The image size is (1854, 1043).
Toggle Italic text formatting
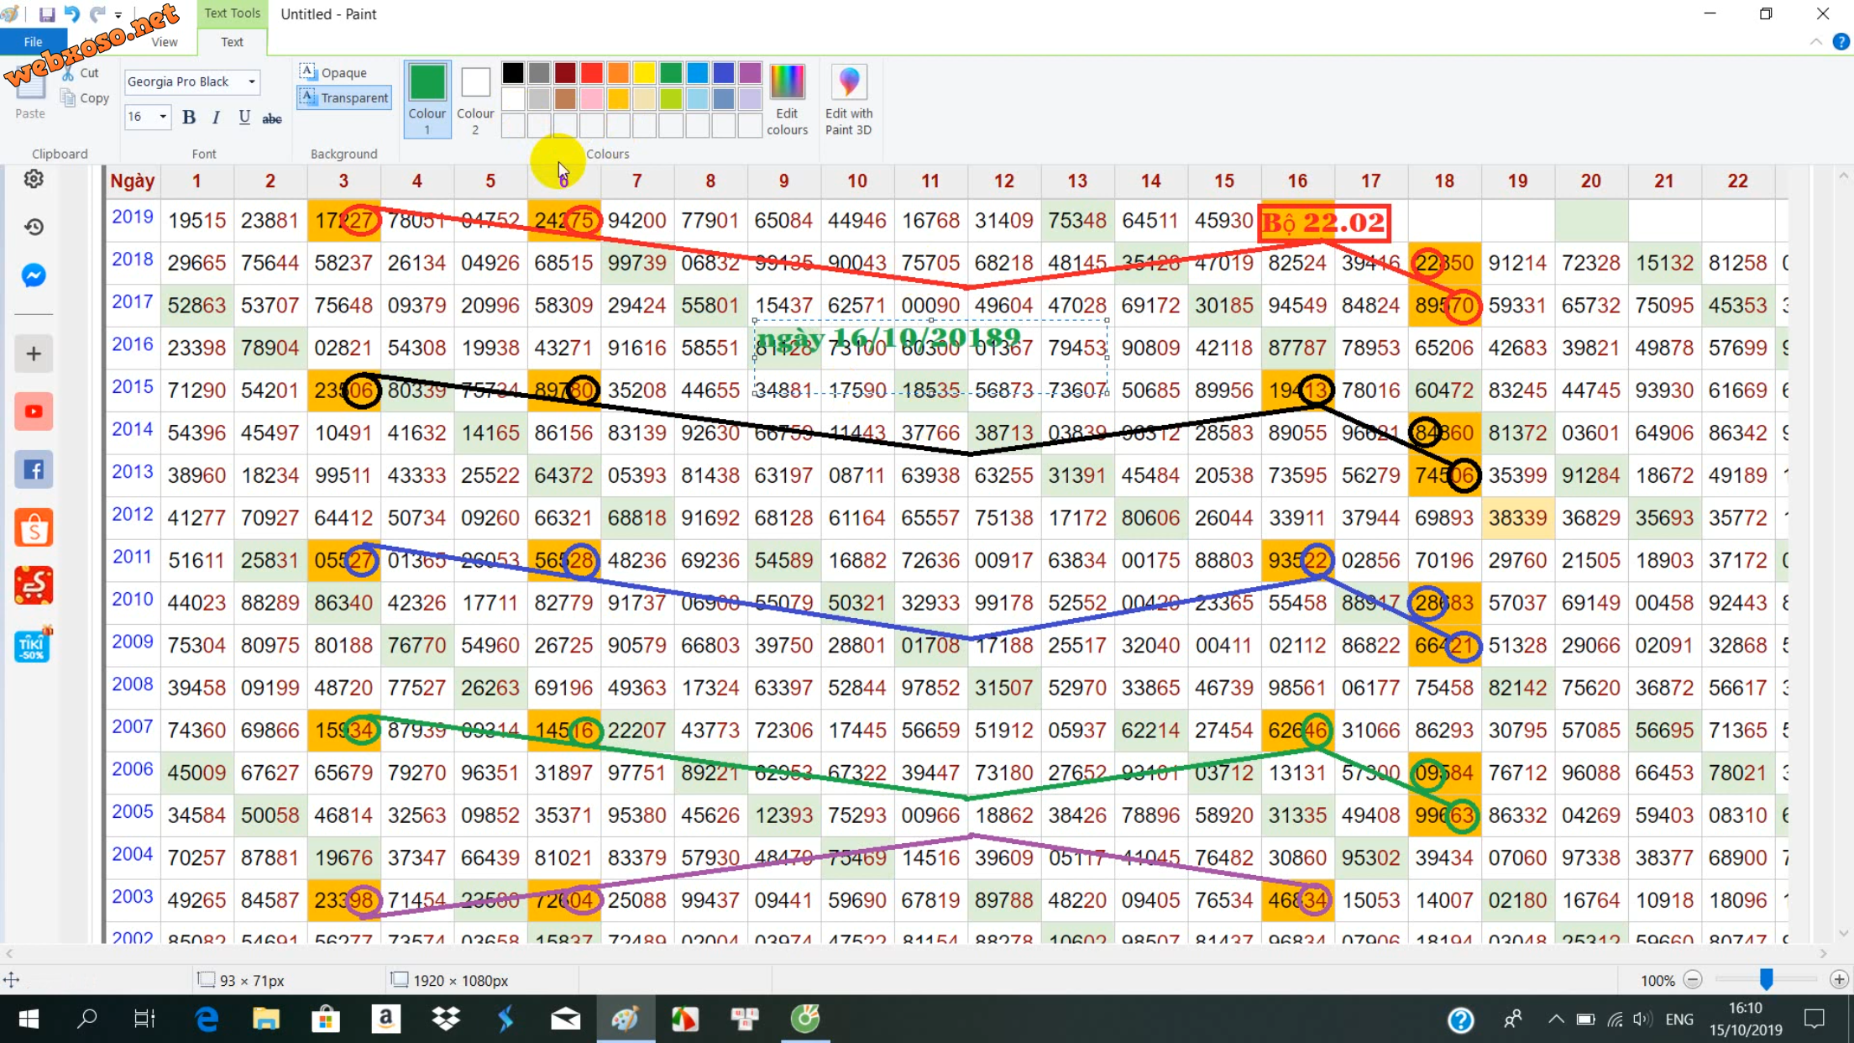(217, 118)
